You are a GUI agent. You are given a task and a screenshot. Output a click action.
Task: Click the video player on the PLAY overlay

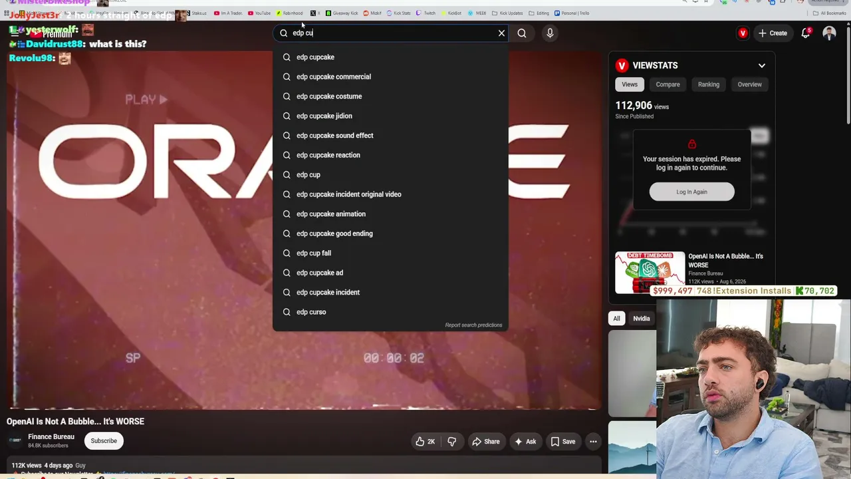pos(146,99)
